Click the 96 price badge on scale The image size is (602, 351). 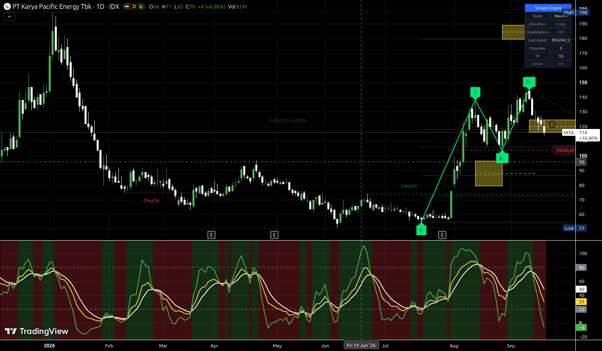coord(582,162)
